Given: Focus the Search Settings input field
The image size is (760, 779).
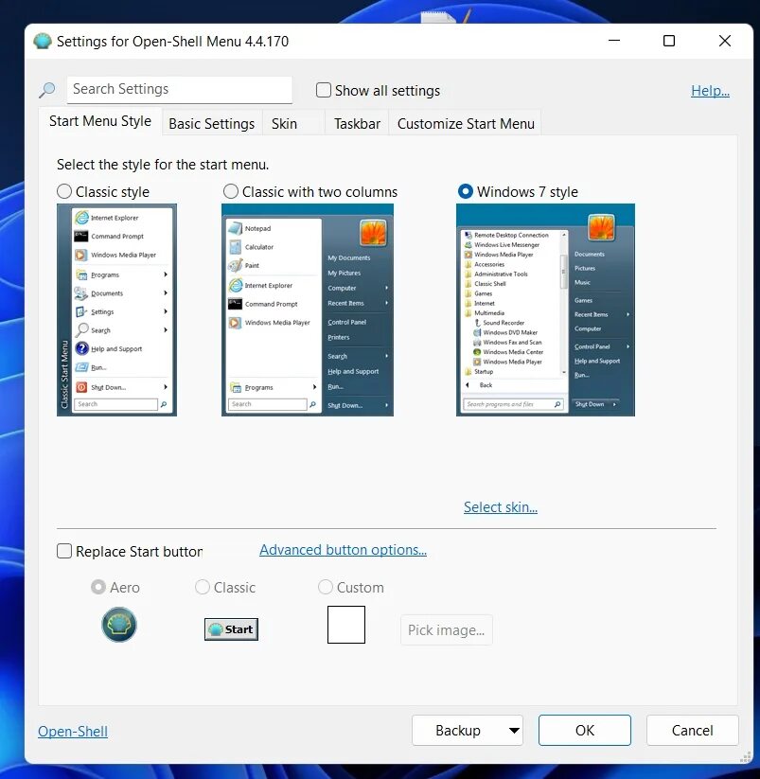Looking at the screenshot, I should (x=179, y=89).
